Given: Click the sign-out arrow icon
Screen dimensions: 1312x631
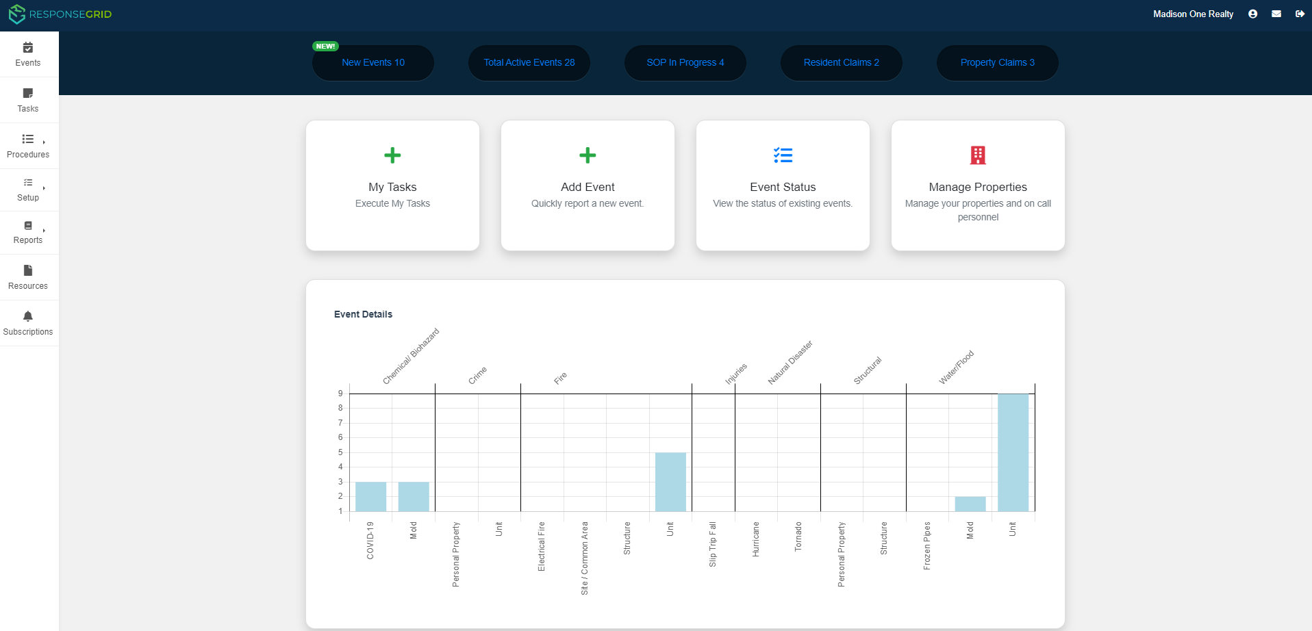Looking at the screenshot, I should pos(1300,14).
